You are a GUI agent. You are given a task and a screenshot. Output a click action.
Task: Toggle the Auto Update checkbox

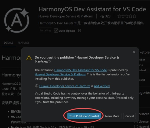point(56,31)
